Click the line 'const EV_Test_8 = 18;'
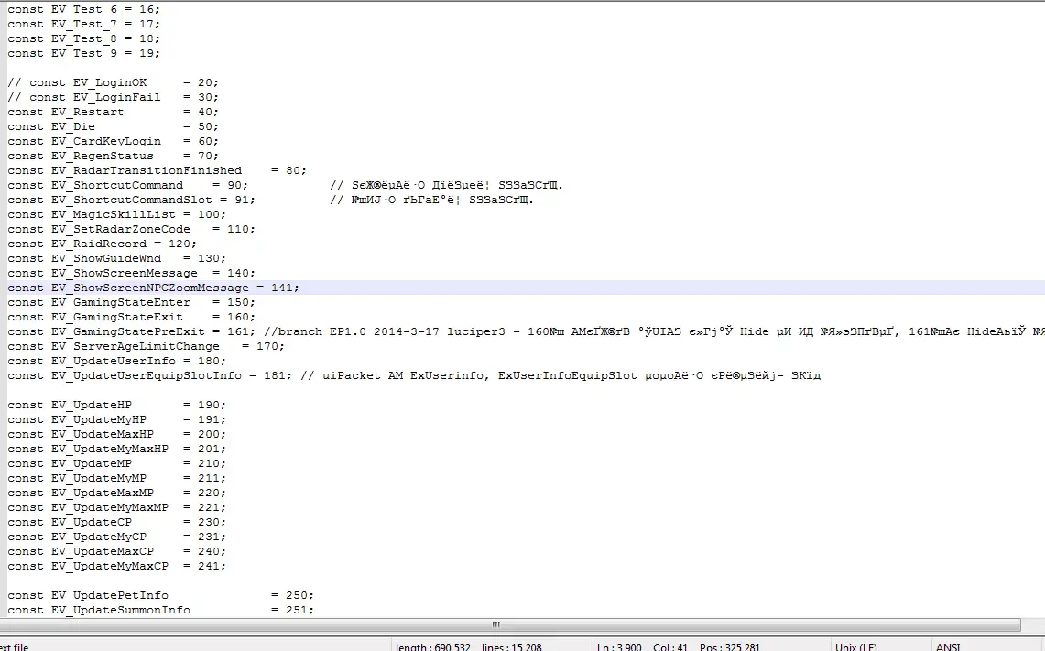 pos(83,38)
